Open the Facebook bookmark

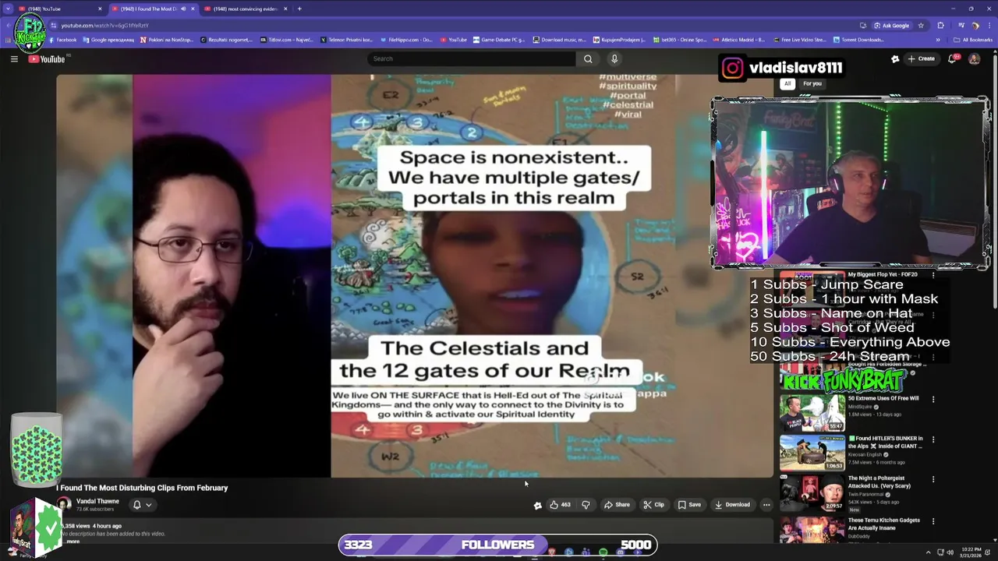coord(62,40)
